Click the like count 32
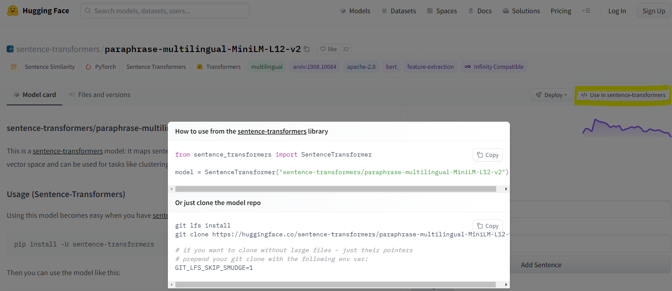672x291 pixels. tap(345, 49)
